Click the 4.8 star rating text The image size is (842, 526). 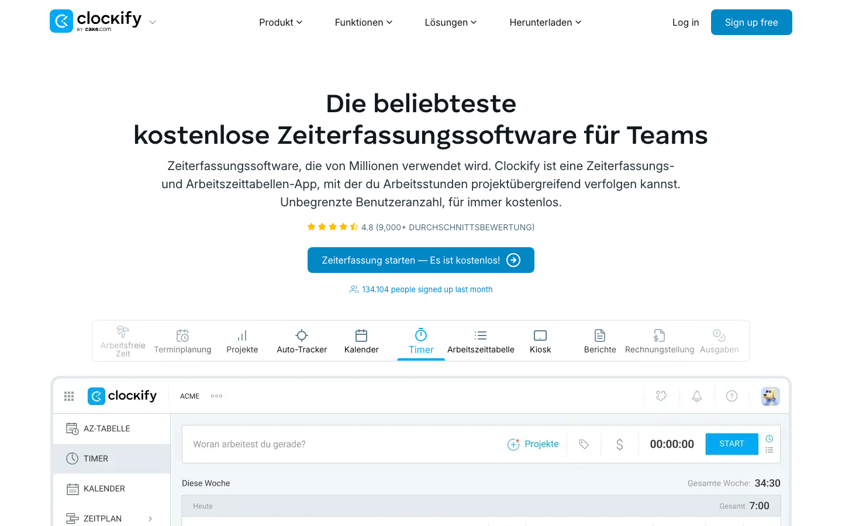click(448, 227)
